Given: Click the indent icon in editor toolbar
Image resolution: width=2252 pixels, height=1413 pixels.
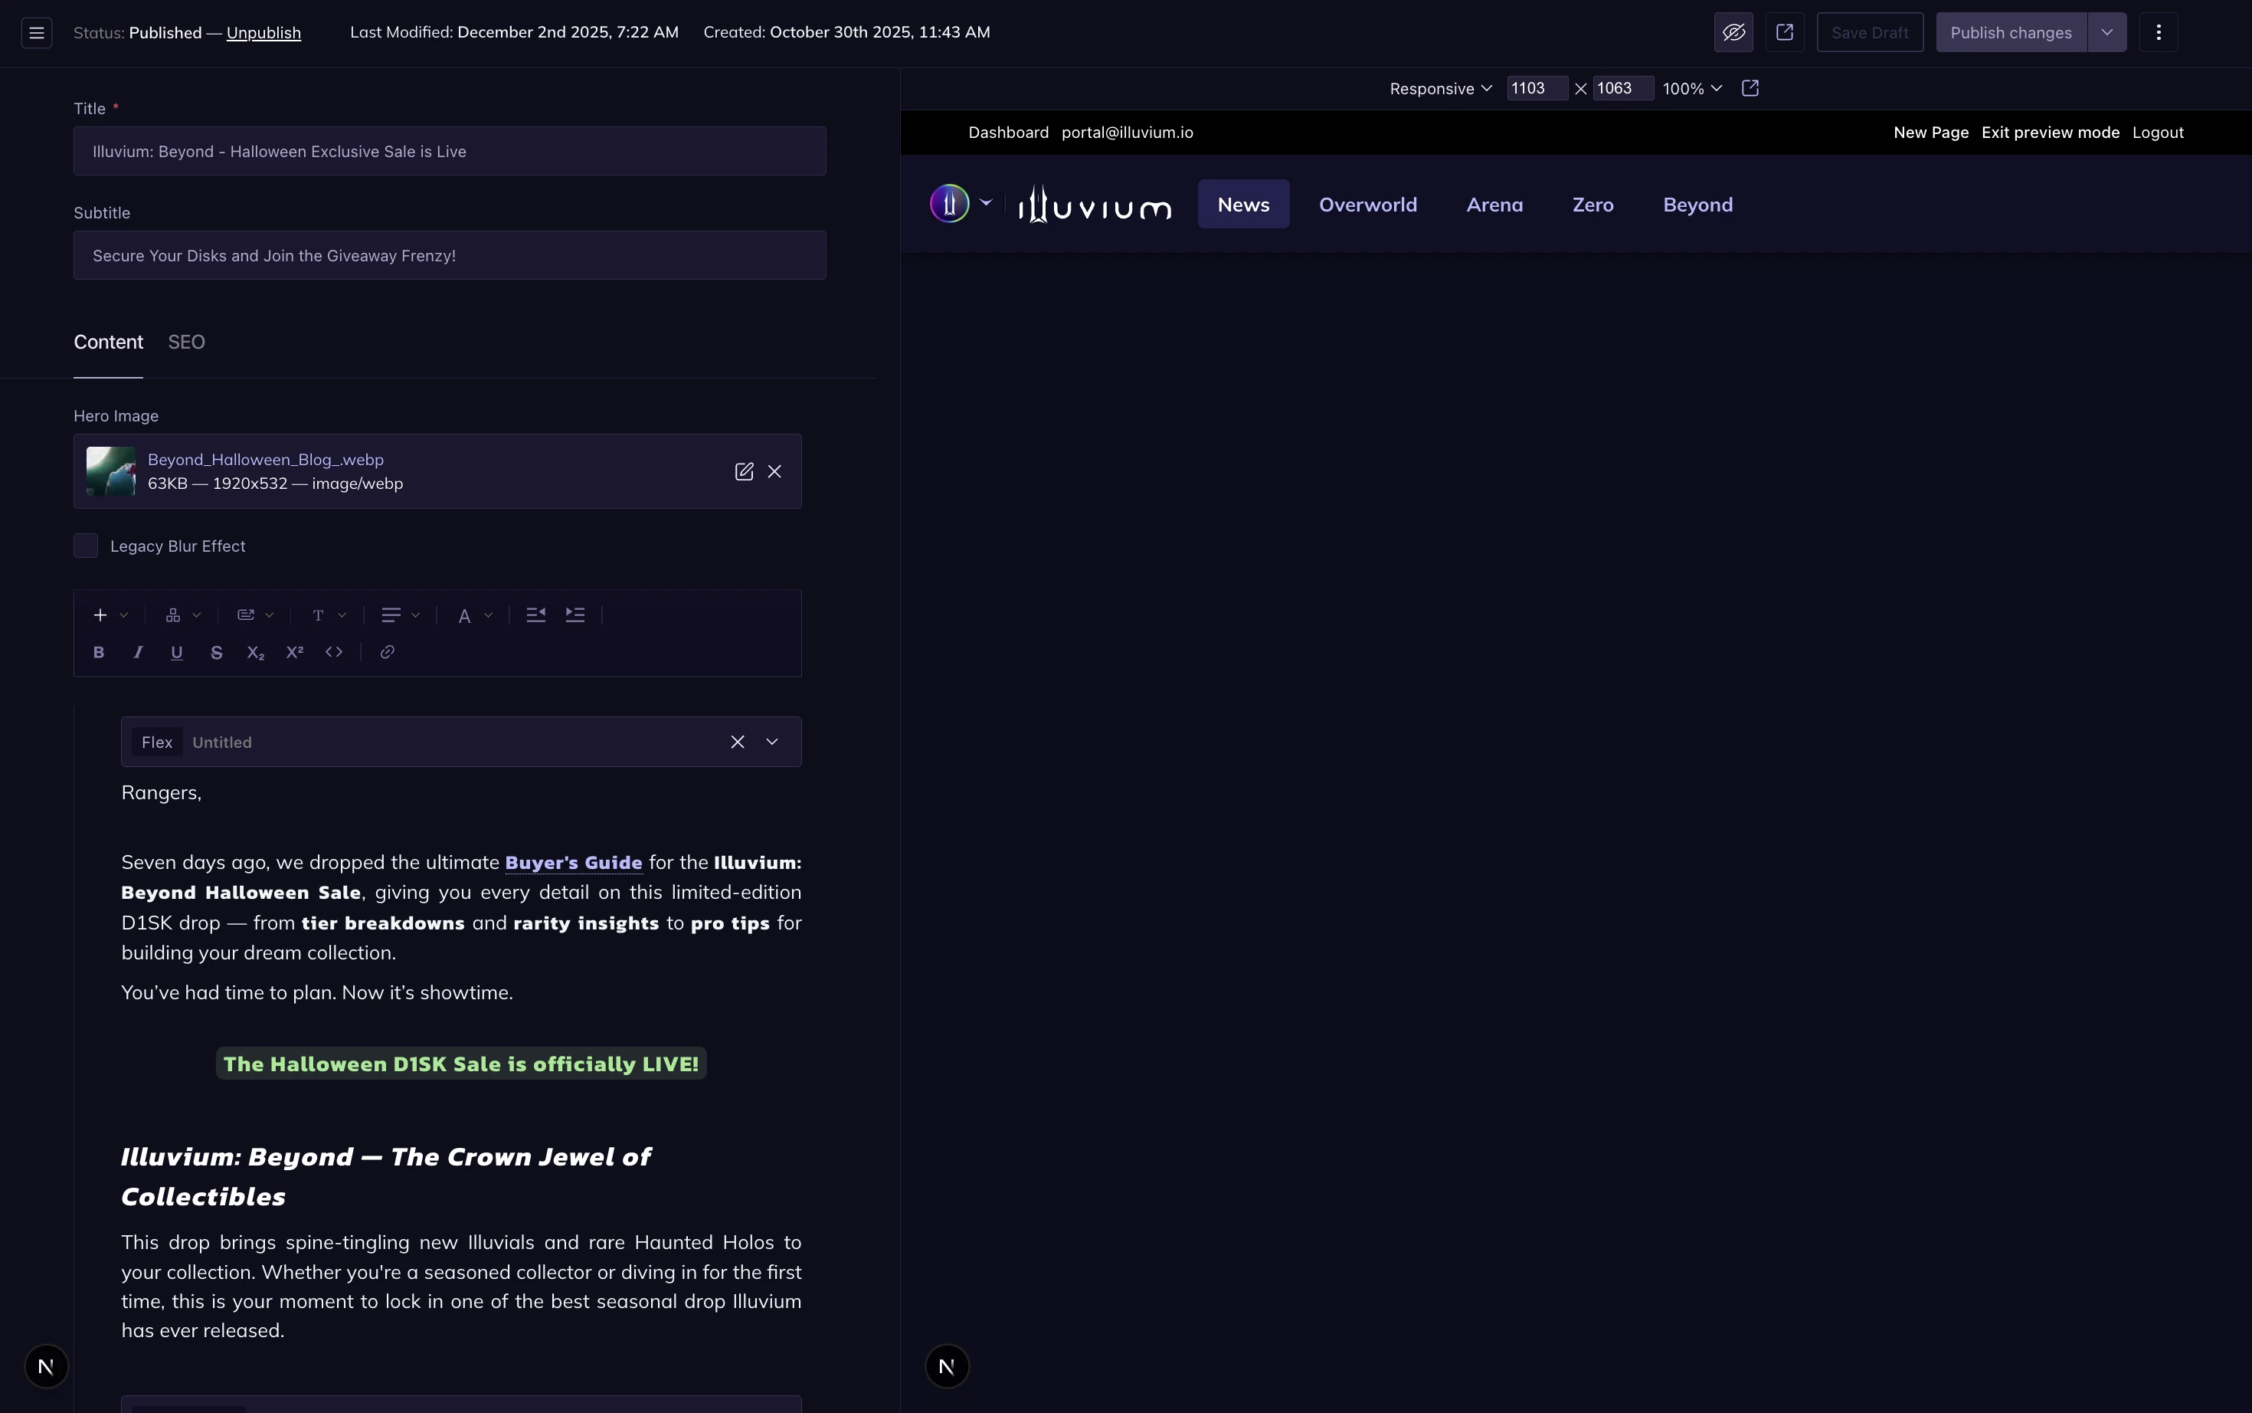Looking at the screenshot, I should click(575, 615).
